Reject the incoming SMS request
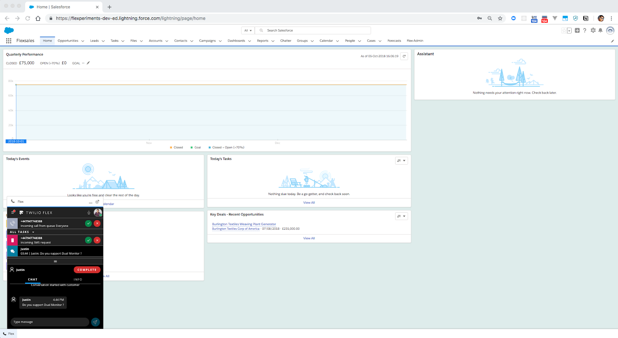Screen dimensions: 618x338 [x=97, y=240]
